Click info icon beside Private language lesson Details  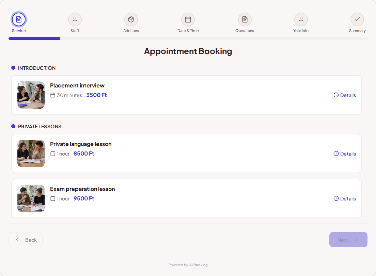click(336, 153)
